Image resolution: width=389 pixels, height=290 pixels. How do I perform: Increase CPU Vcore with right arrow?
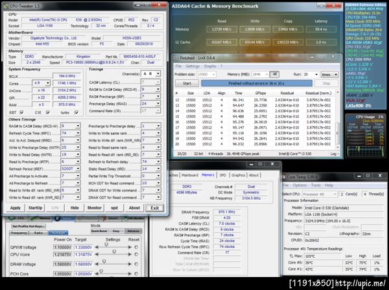coord(130,254)
